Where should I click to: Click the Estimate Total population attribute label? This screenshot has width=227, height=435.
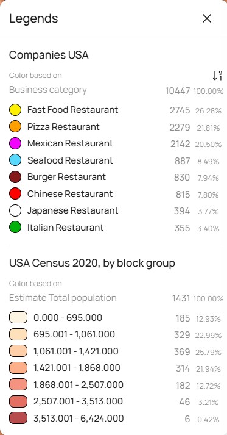coord(63,298)
